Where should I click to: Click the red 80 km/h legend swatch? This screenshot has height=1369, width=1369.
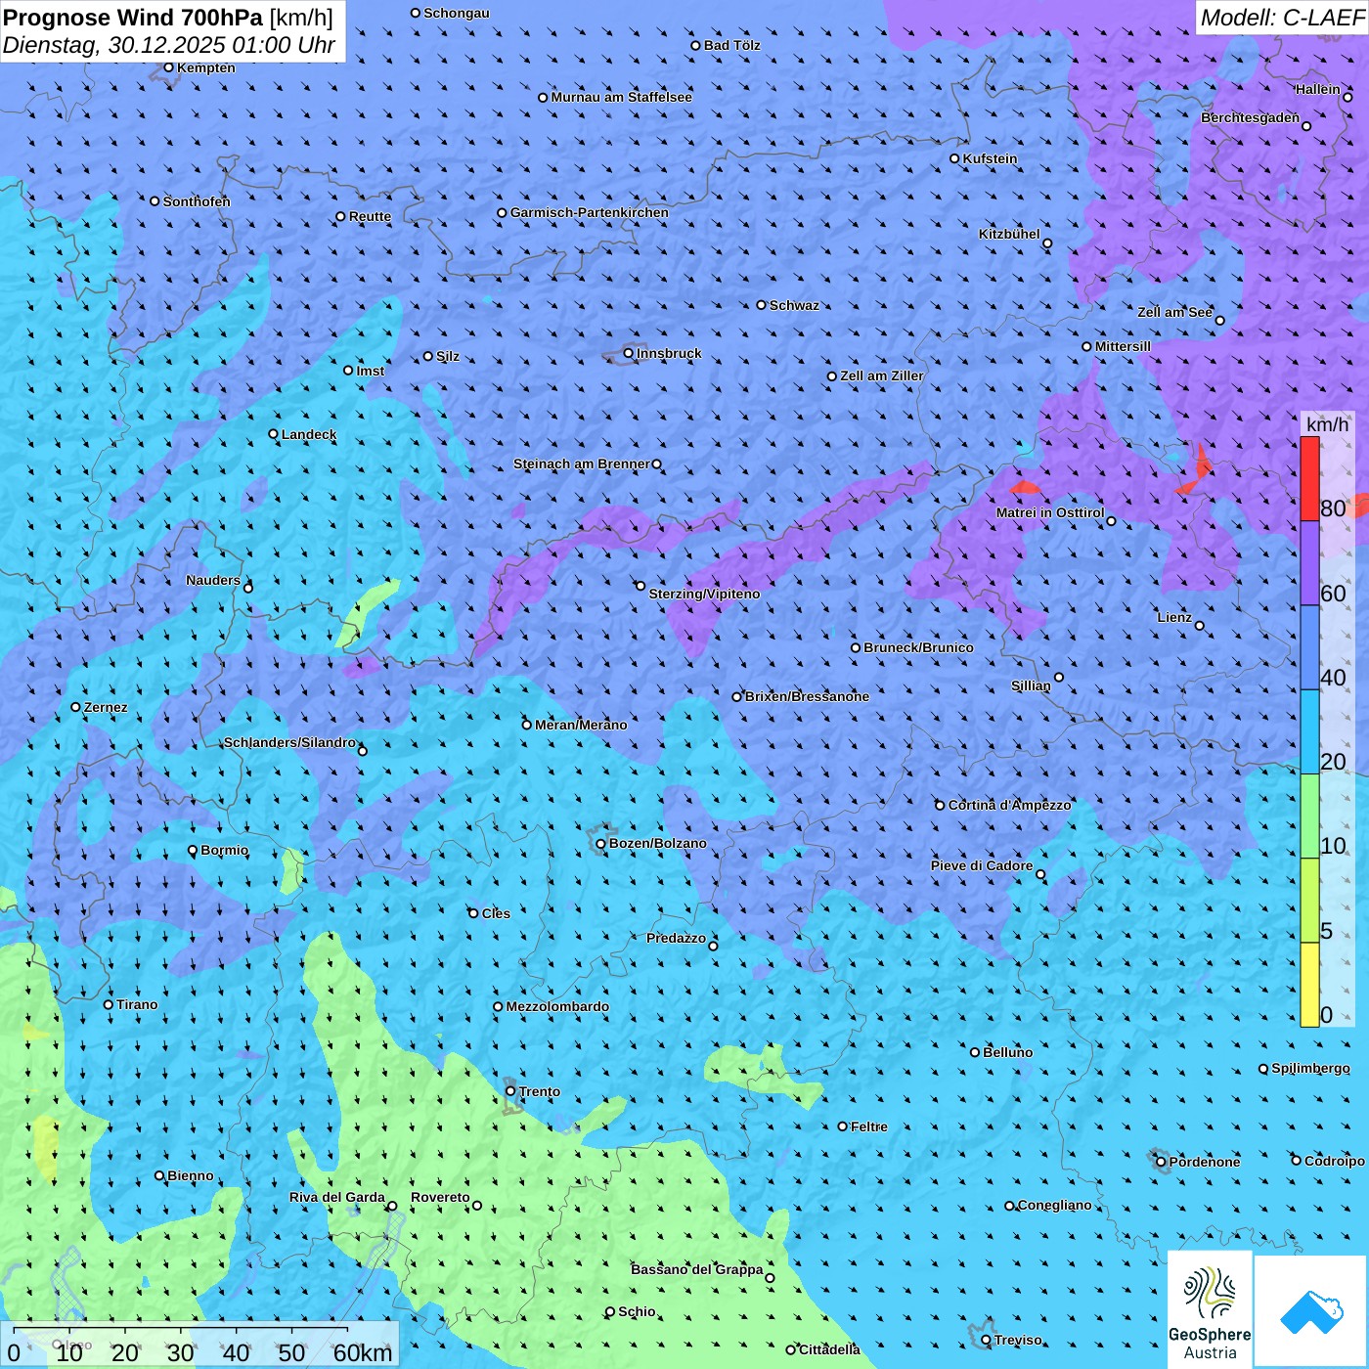1309,478
